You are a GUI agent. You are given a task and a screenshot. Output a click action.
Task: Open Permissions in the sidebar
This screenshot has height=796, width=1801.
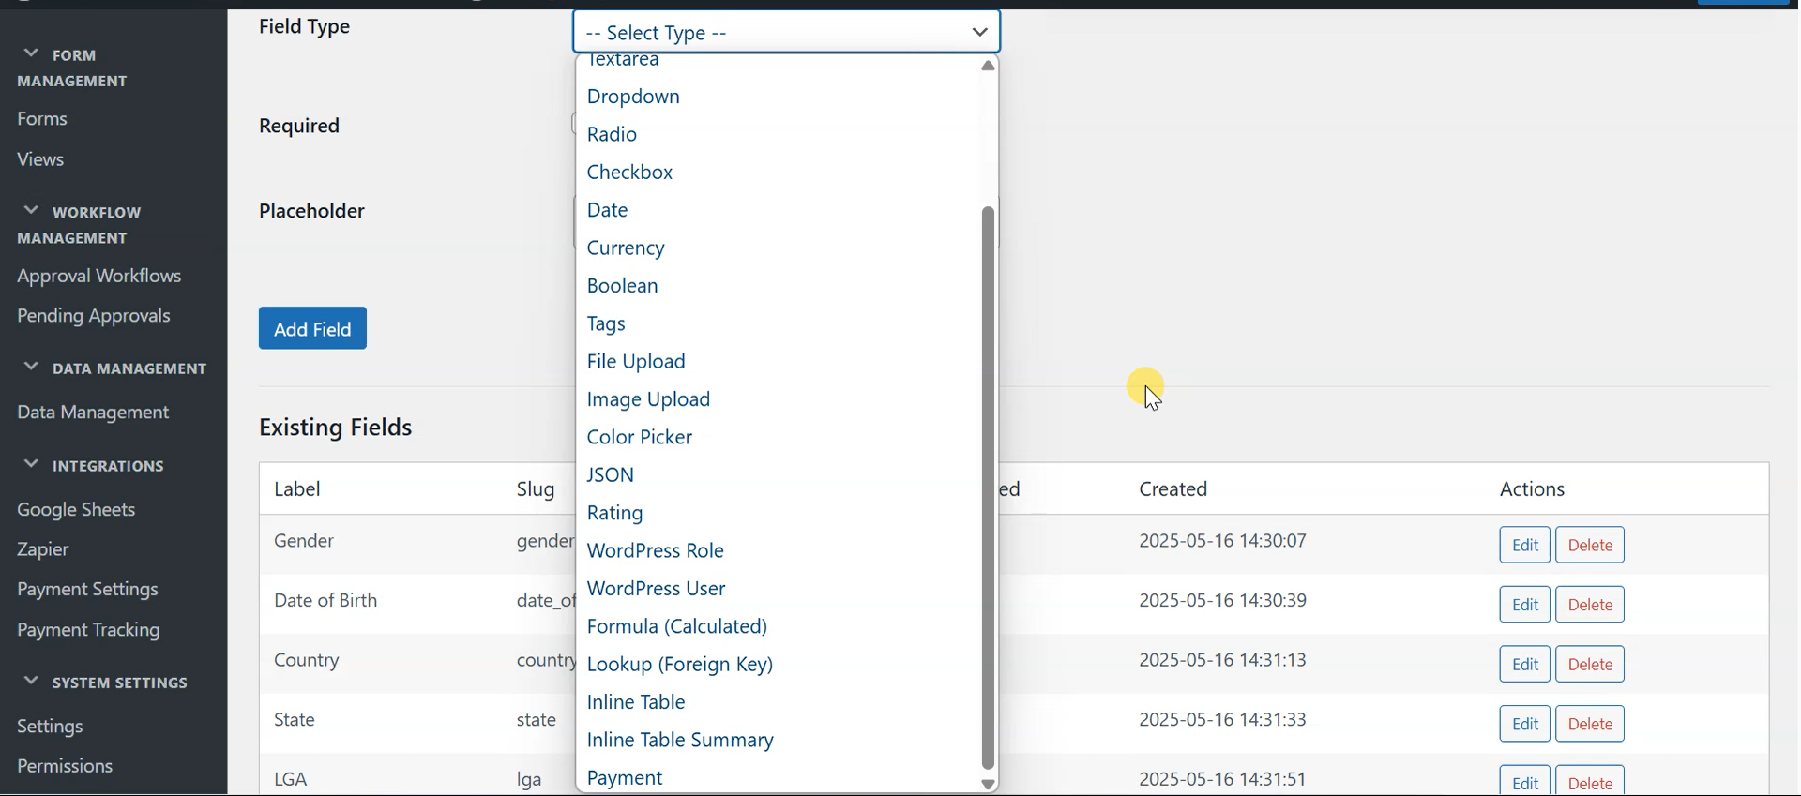coord(65,766)
